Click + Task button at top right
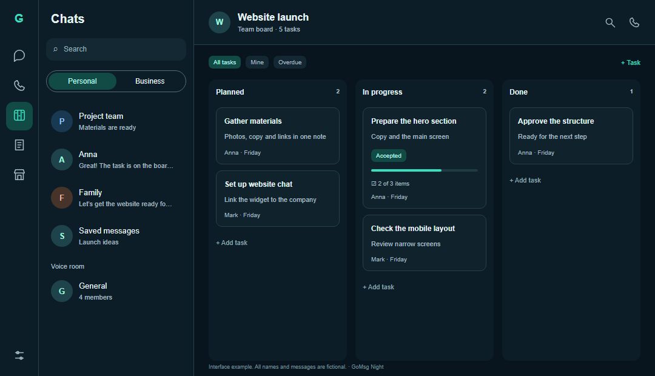Viewport: 655px width, 376px height. [x=630, y=62]
